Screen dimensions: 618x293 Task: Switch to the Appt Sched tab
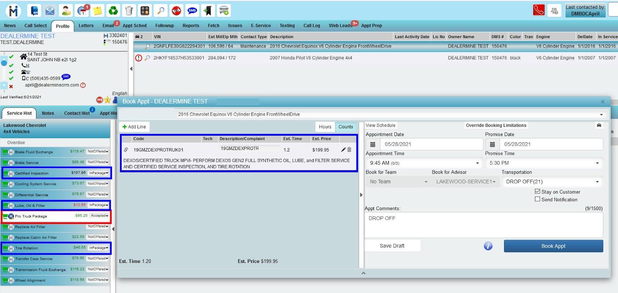(134, 26)
